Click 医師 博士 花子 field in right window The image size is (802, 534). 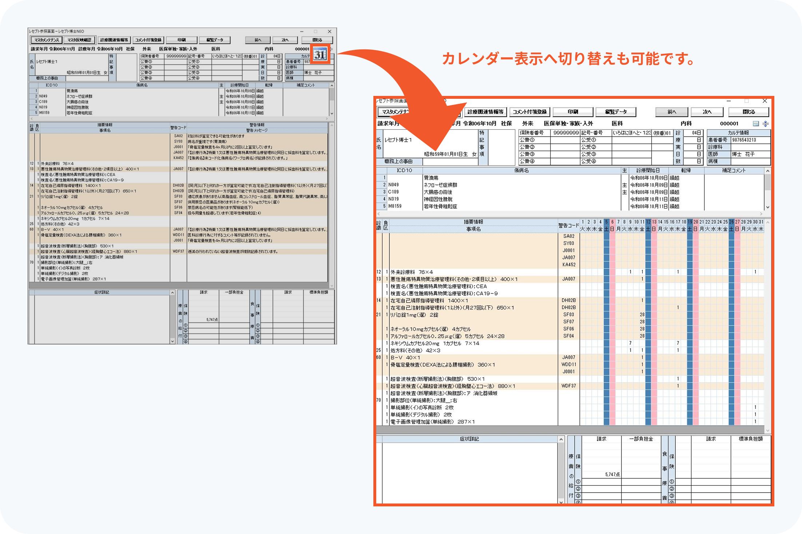(739, 154)
